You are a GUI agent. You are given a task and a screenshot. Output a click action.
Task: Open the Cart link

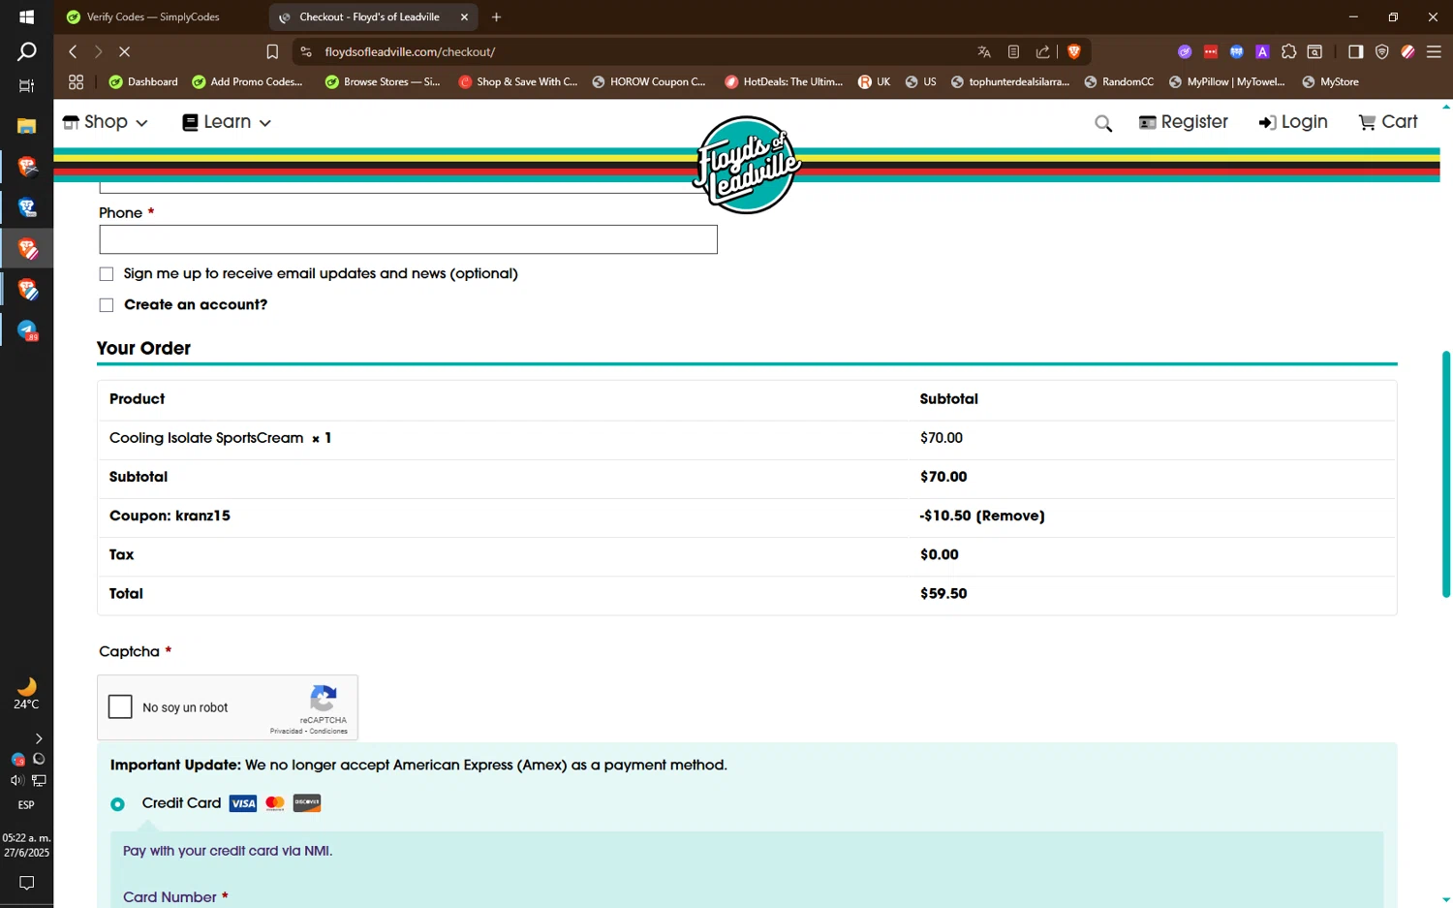point(1388,122)
